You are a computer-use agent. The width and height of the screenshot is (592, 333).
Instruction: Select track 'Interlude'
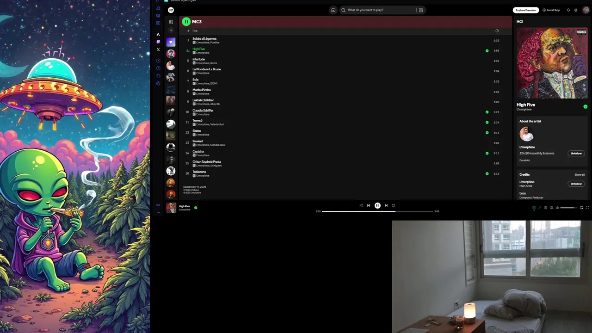point(198,59)
